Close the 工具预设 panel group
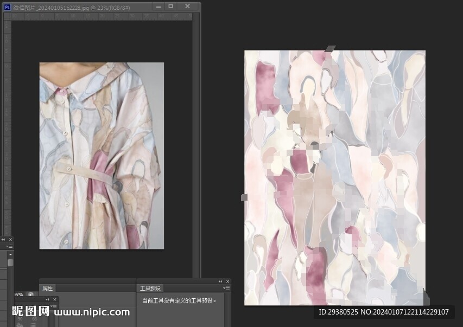463x327 pixels. click(x=227, y=281)
